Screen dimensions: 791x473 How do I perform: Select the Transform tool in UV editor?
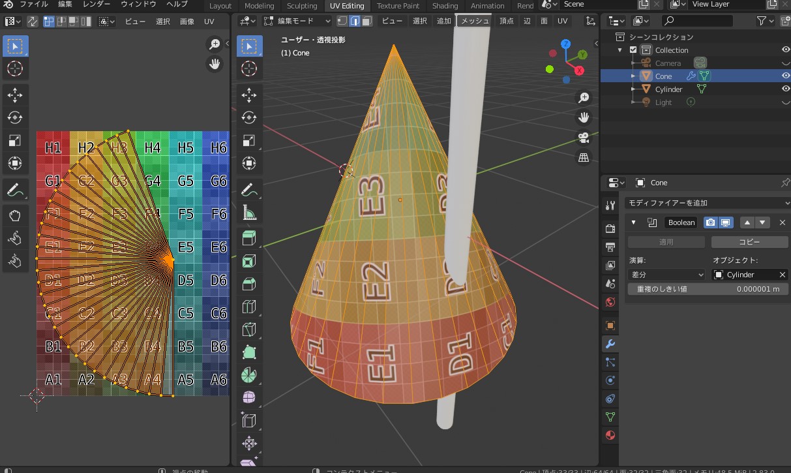15,163
